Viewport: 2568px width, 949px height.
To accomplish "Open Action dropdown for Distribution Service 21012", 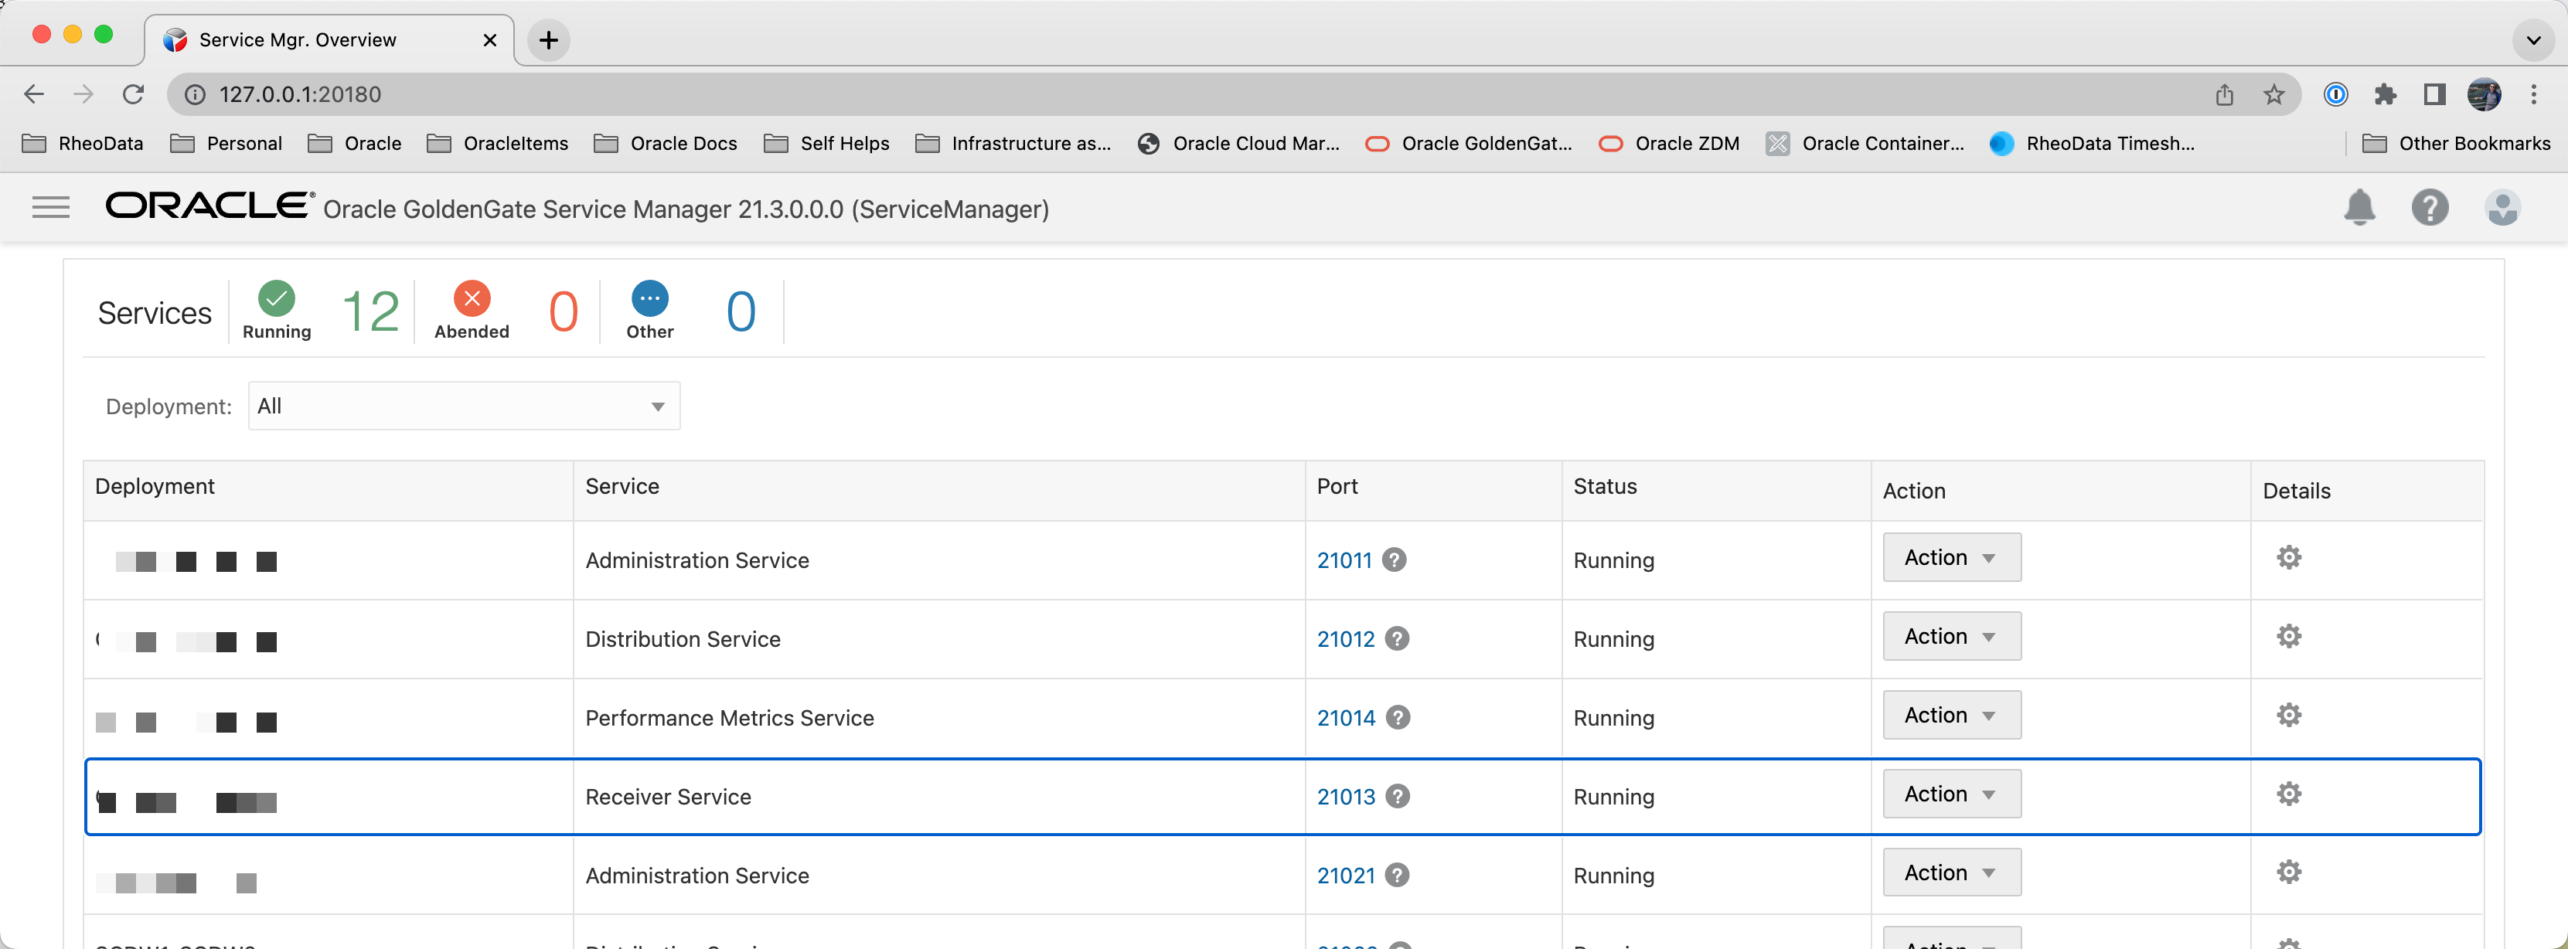I will point(1951,636).
